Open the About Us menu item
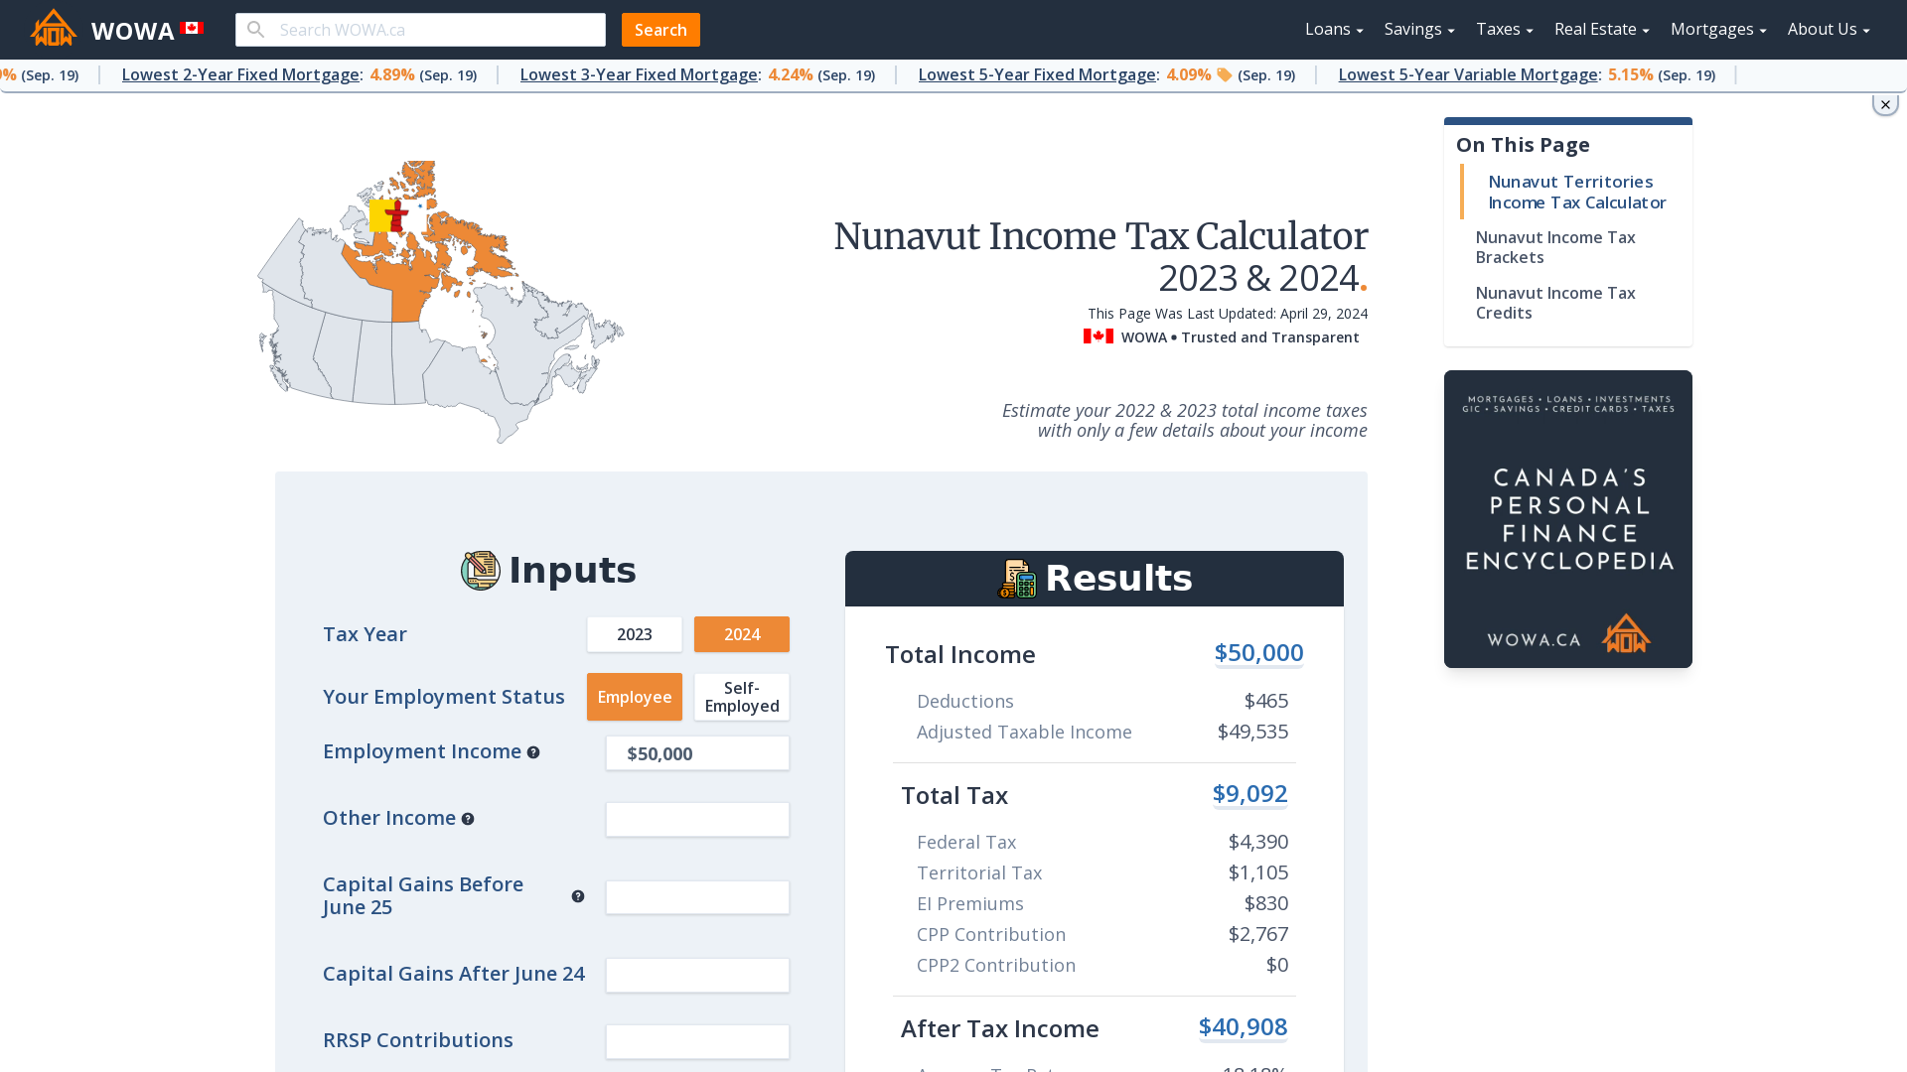 (x=1828, y=29)
